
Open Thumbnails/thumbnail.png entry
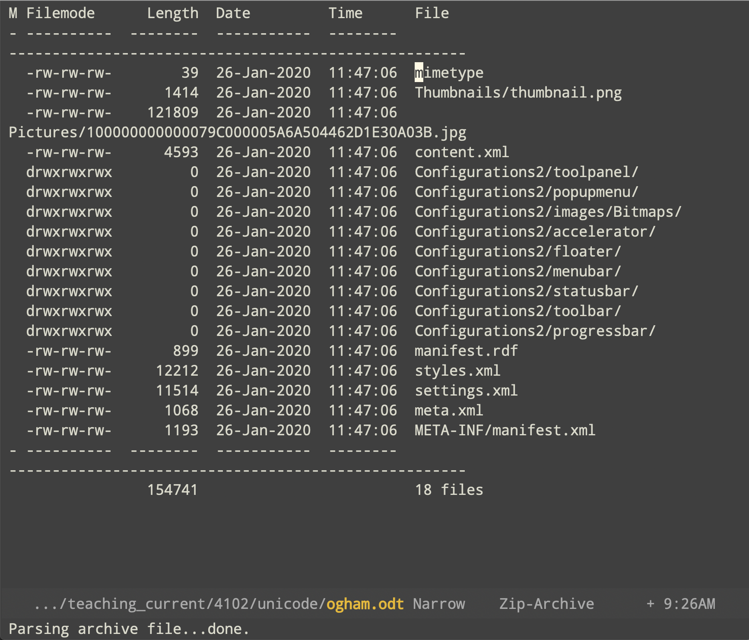(518, 92)
